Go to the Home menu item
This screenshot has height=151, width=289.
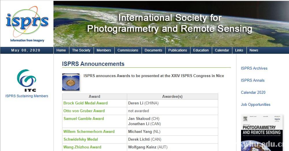point(61,50)
